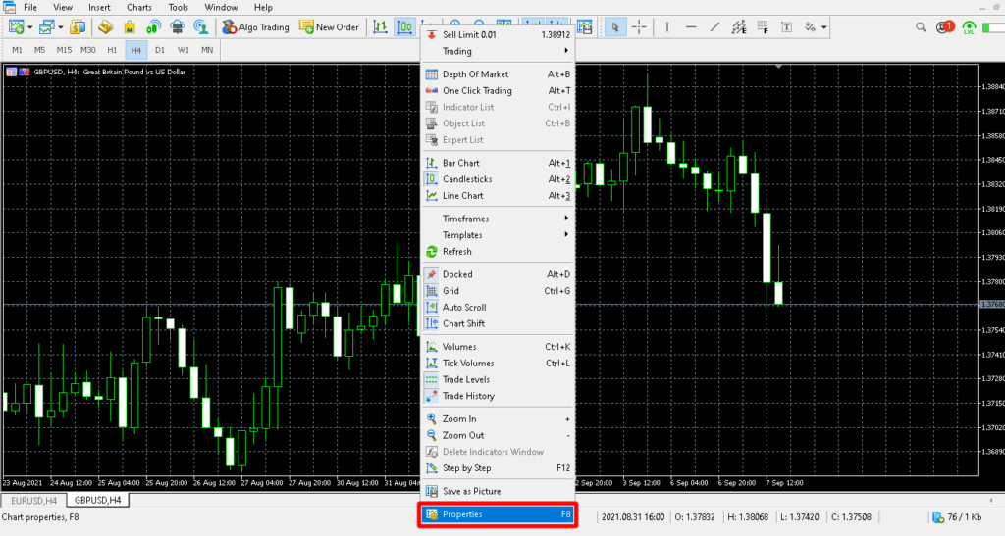Screen dimensions: 1005x536
Task: Click Refresh in the context menu
Action: coord(498,252)
